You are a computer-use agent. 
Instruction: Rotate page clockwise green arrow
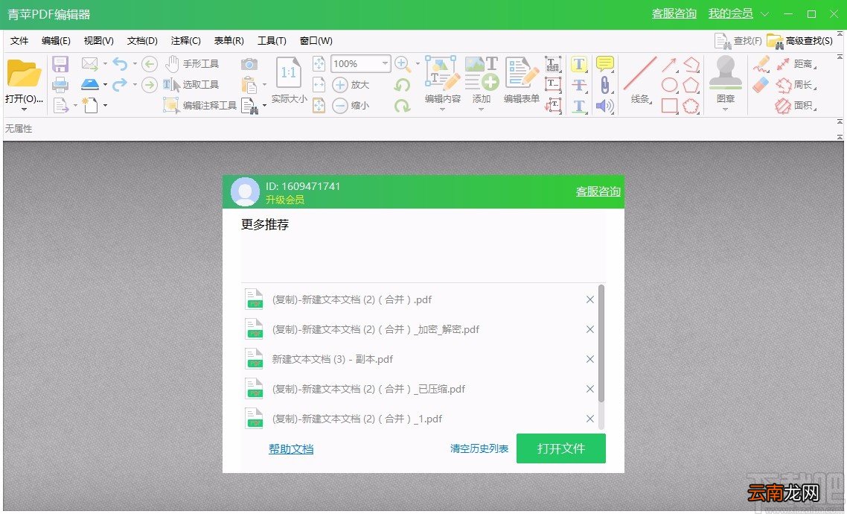(402, 106)
